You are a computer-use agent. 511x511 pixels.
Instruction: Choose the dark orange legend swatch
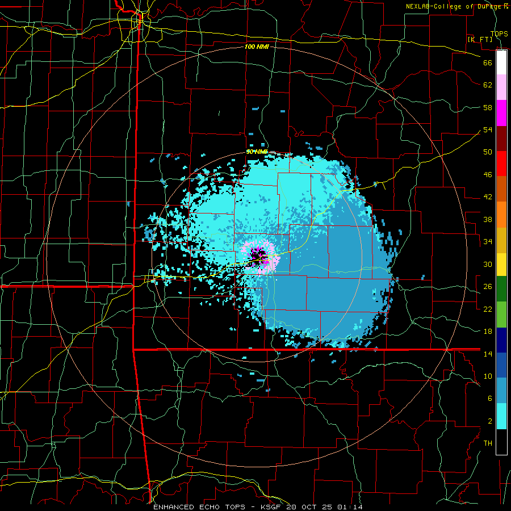501,189
